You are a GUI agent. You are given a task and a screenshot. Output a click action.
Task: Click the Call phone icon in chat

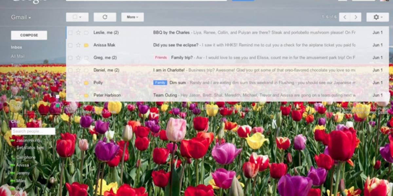[13, 157]
